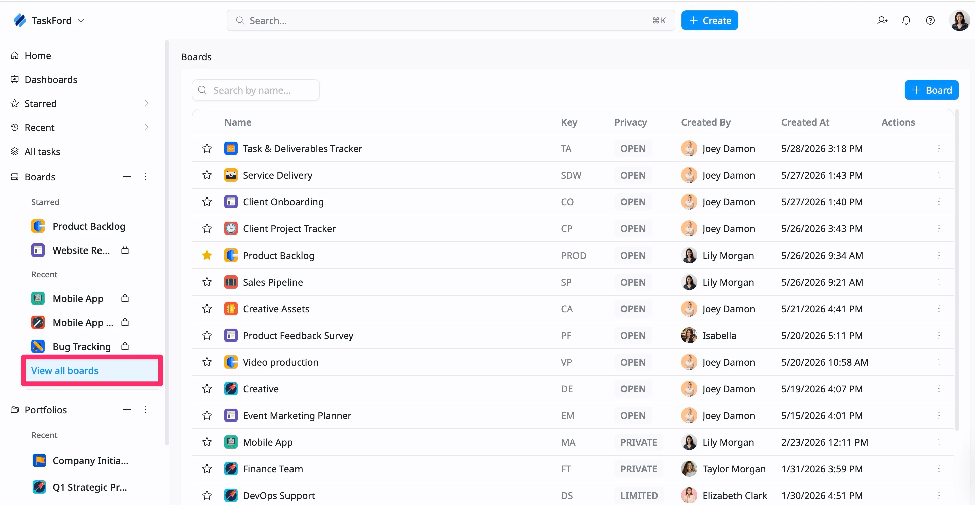Image resolution: width=975 pixels, height=505 pixels.
Task: Open the help question mark icon
Action: click(930, 20)
